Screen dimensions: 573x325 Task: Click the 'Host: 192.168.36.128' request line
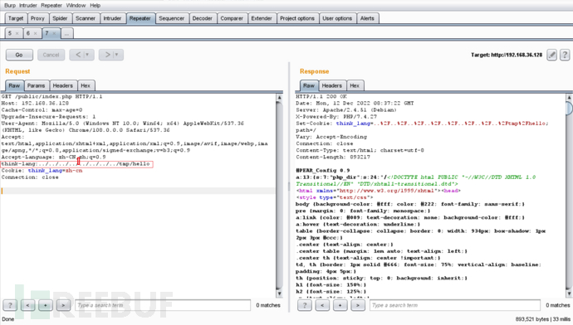35,104
